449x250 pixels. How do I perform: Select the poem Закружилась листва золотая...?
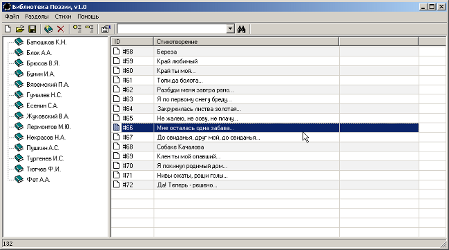(x=199, y=109)
